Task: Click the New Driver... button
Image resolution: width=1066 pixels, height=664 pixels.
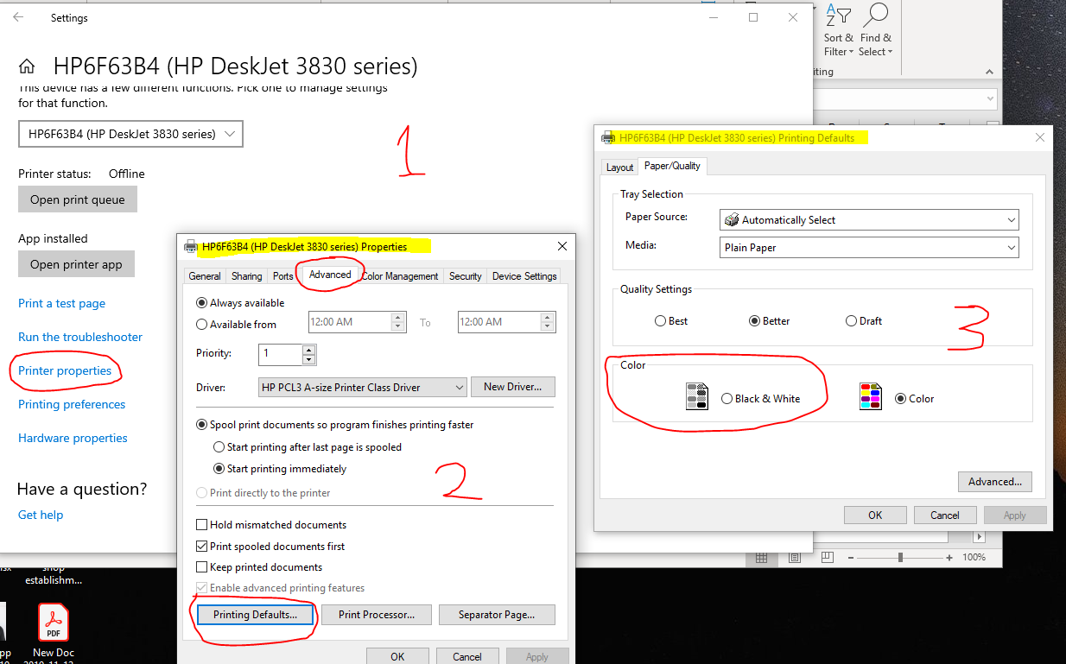Action: pos(513,387)
